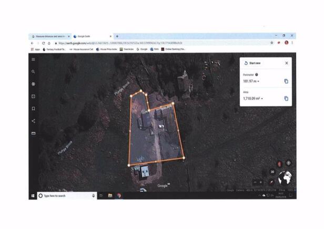The height and width of the screenshot is (229, 324).
Task: Open Chrome three-dot menu
Action: click(x=292, y=42)
